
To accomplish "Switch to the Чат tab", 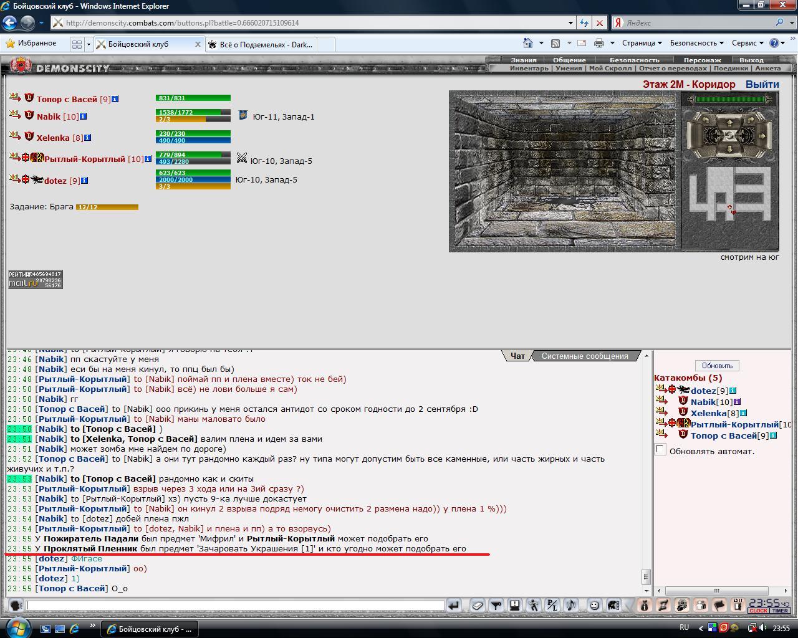I will [517, 356].
